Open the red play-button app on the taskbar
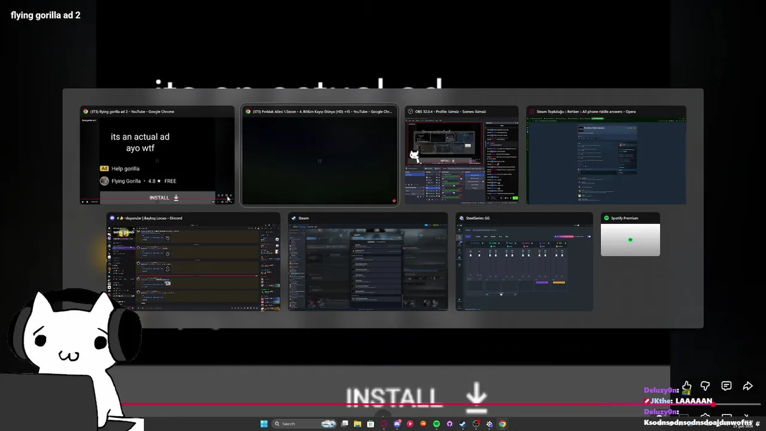This screenshot has width=766, height=431. pyautogui.click(x=410, y=424)
